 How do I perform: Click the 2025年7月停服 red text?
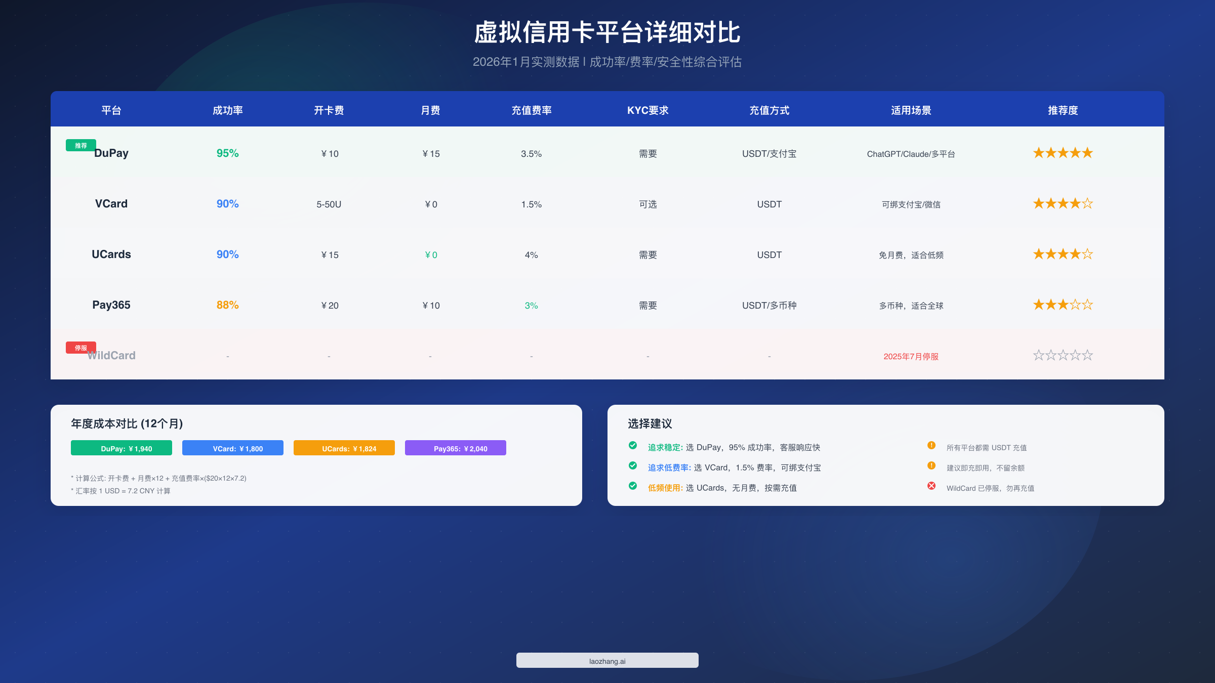coord(910,356)
